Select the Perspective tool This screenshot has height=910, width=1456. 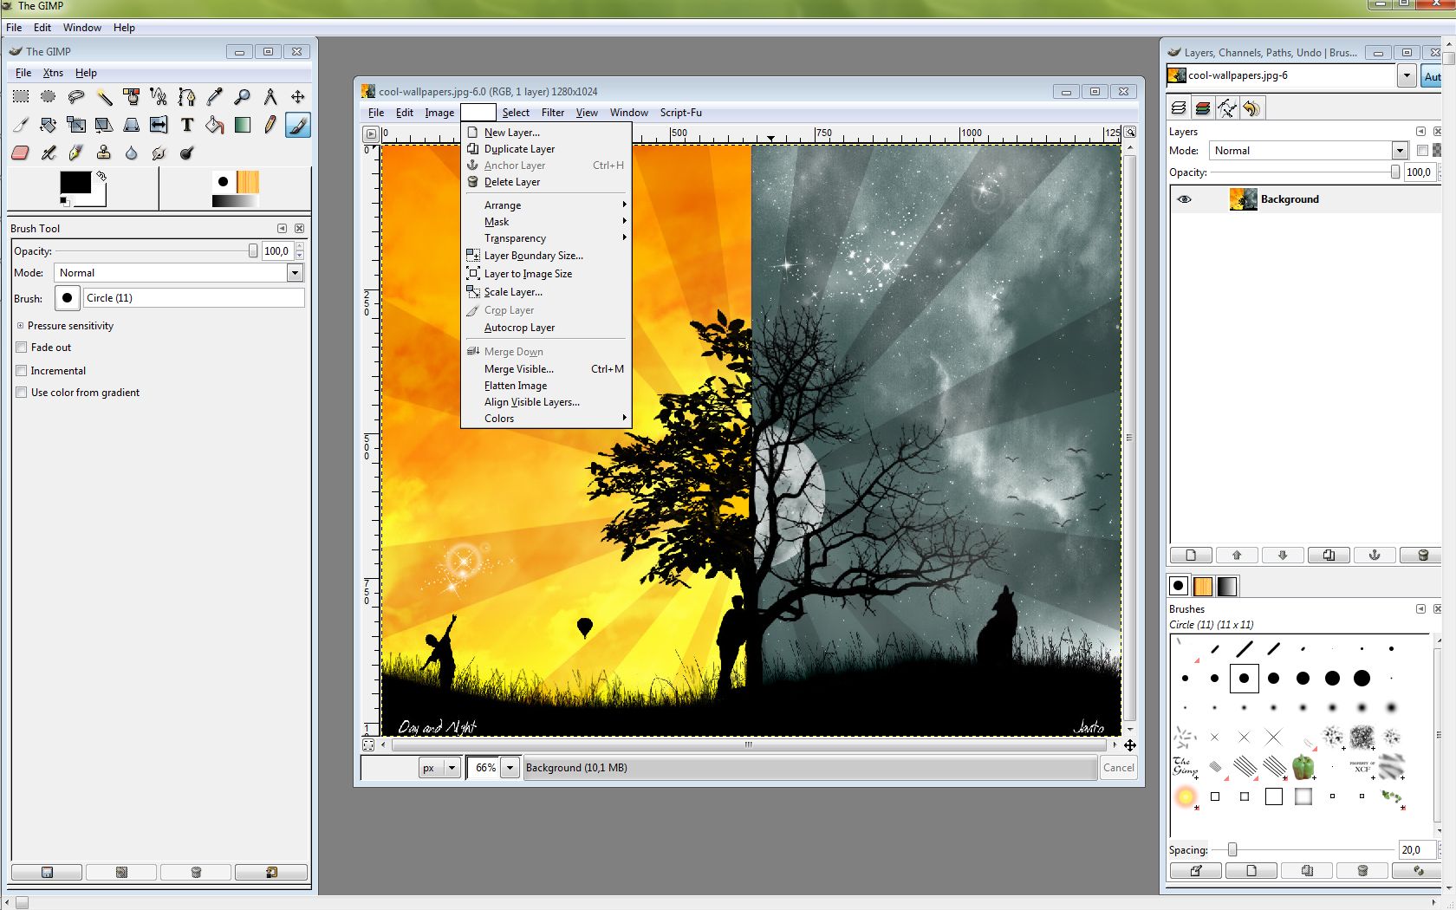132,125
